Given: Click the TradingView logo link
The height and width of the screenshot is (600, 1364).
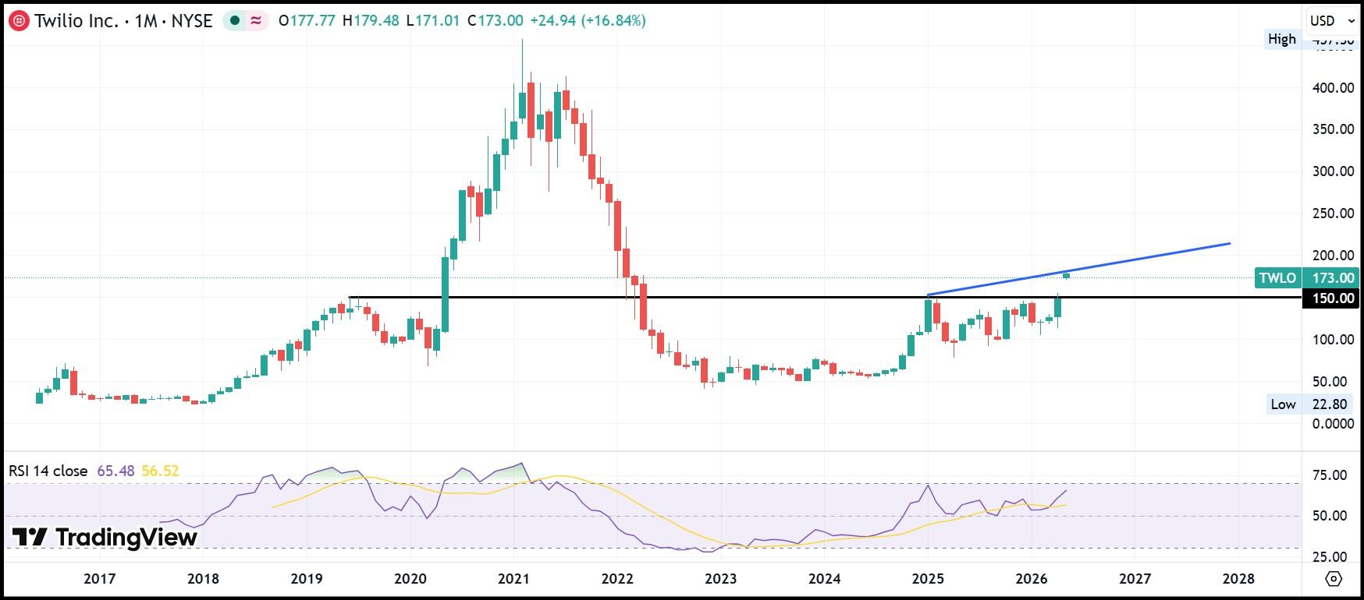Looking at the screenshot, I should tap(105, 537).
